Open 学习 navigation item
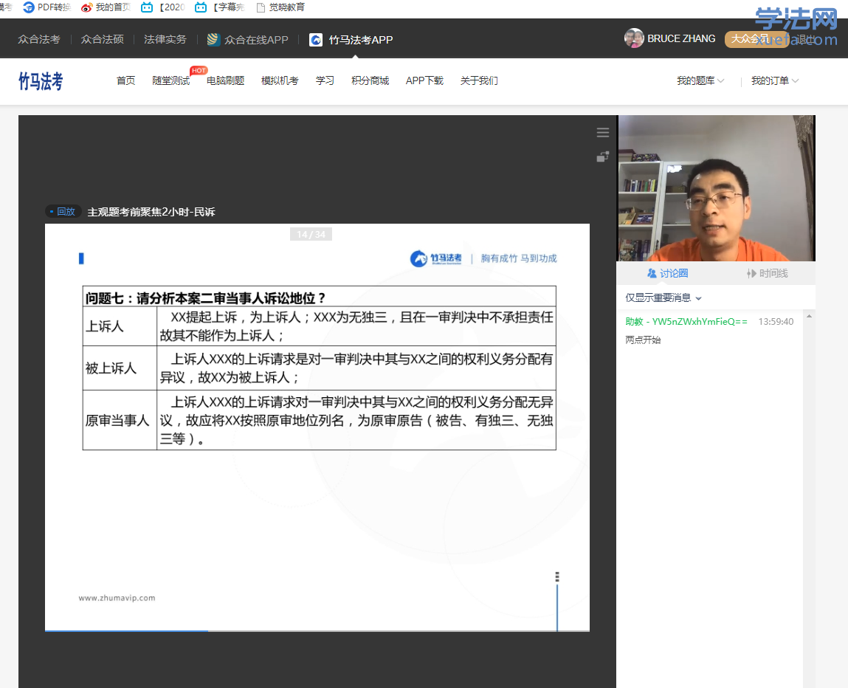The image size is (848, 688). [x=325, y=80]
